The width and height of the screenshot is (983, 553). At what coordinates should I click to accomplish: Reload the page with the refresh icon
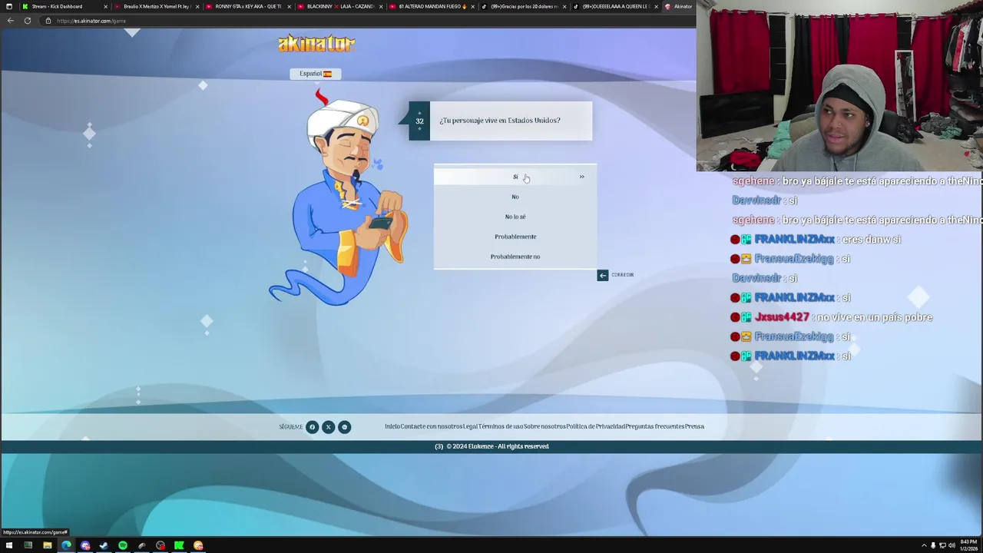[28, 21]
